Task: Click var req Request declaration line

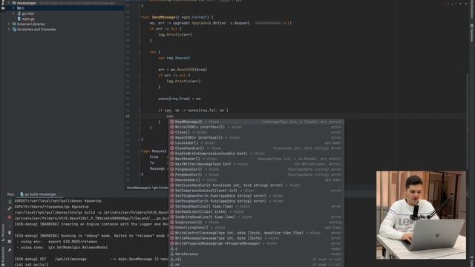Action: click(174, 58)
